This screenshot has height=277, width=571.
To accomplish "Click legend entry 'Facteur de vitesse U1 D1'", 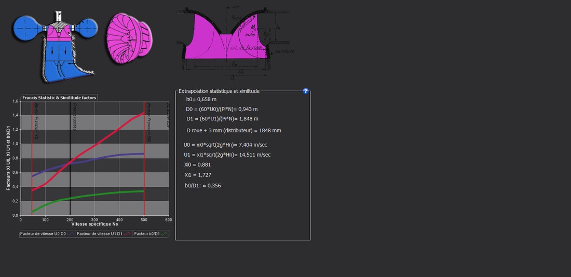I will (104, 234).
